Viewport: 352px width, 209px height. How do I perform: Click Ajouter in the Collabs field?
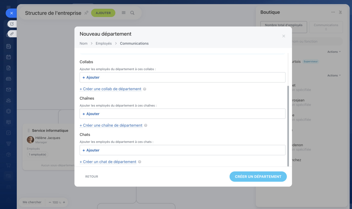pos(91,77)
